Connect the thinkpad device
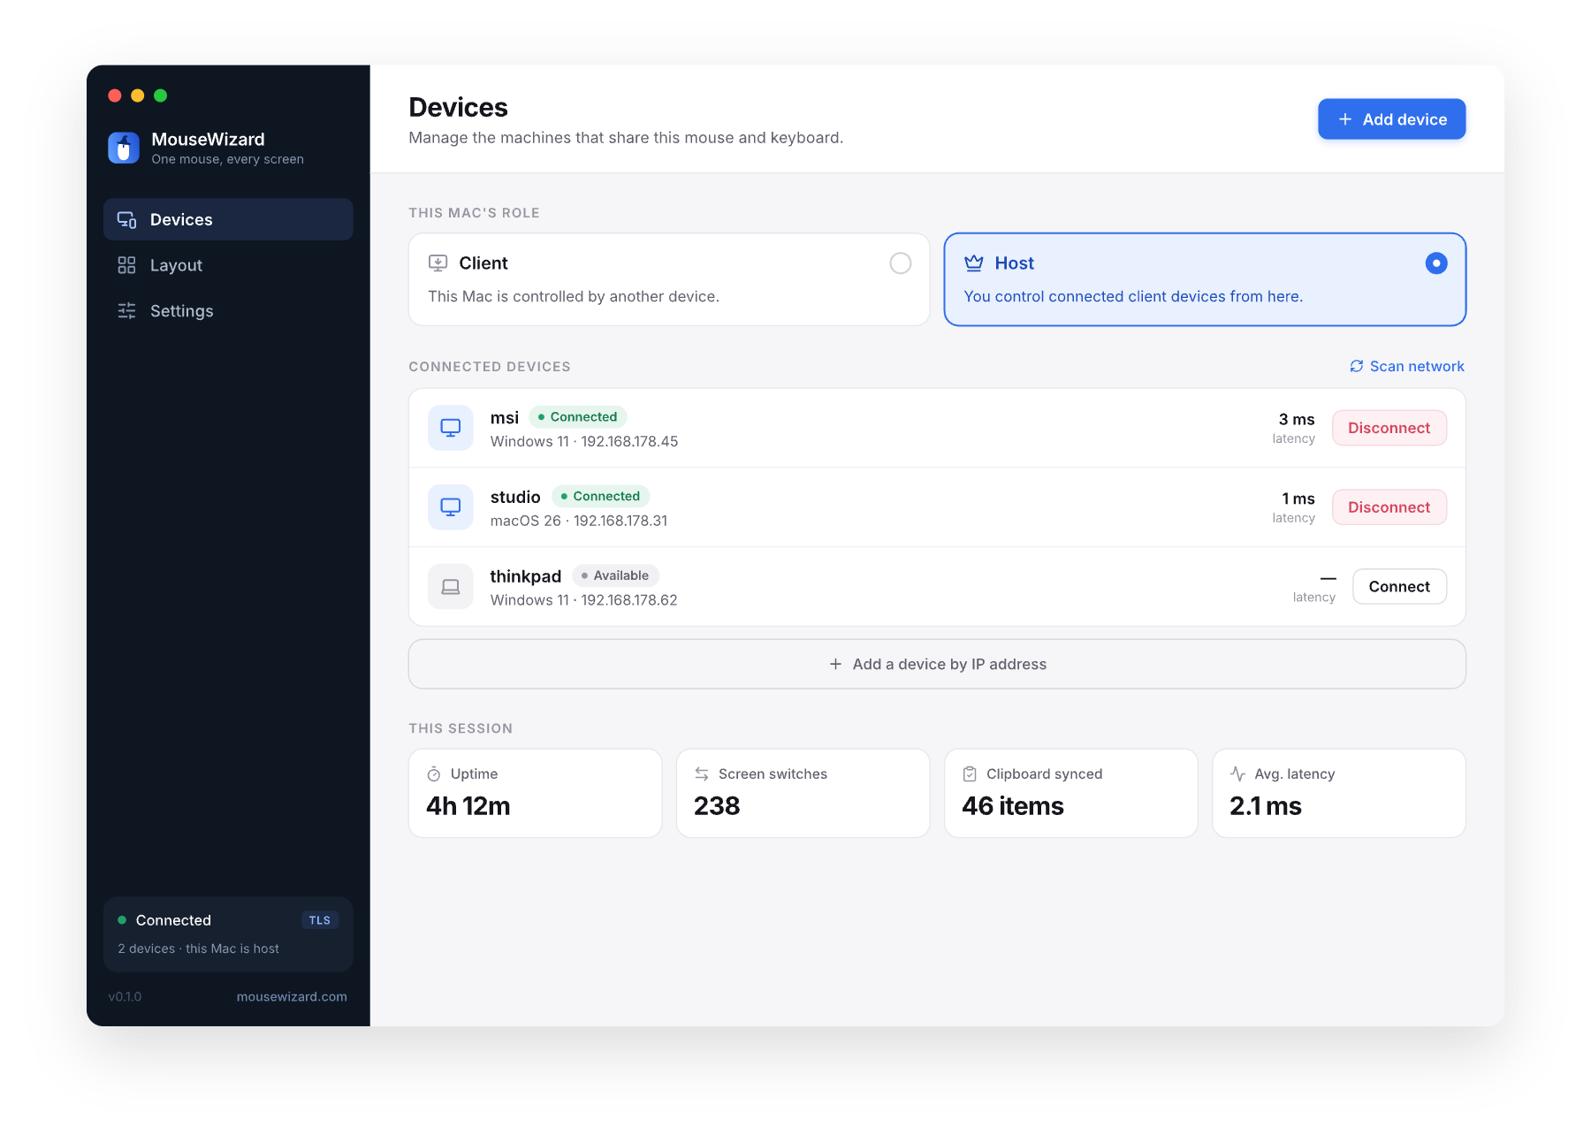Viewport: 1591px width, 1135px height. click(1399, 587)
